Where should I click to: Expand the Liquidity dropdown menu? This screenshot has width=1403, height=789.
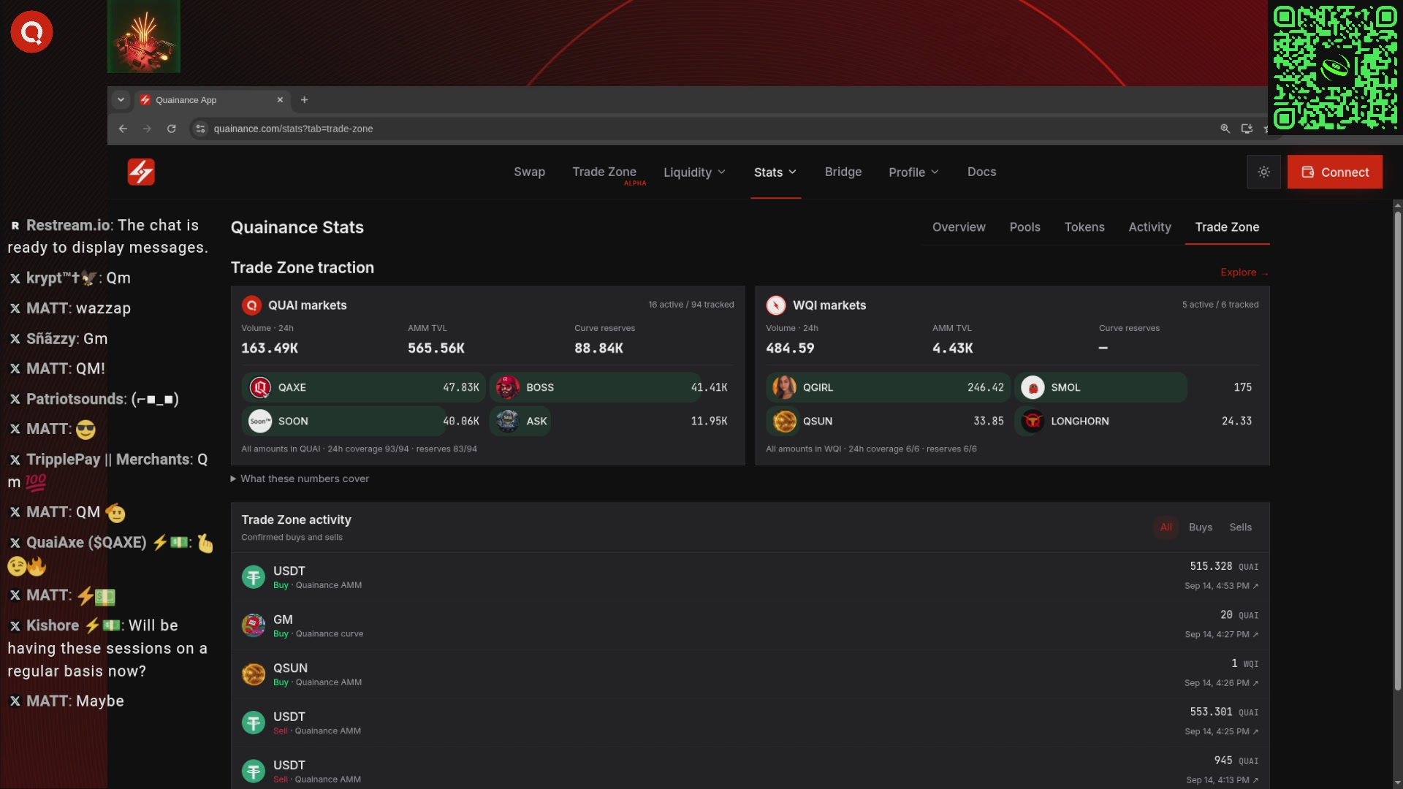pyautogui.click(x=694, y=172)
